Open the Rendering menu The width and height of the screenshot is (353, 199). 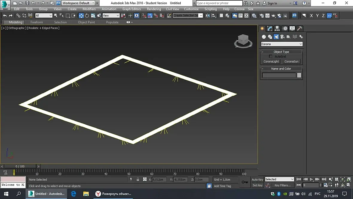[x=154, y=9]
